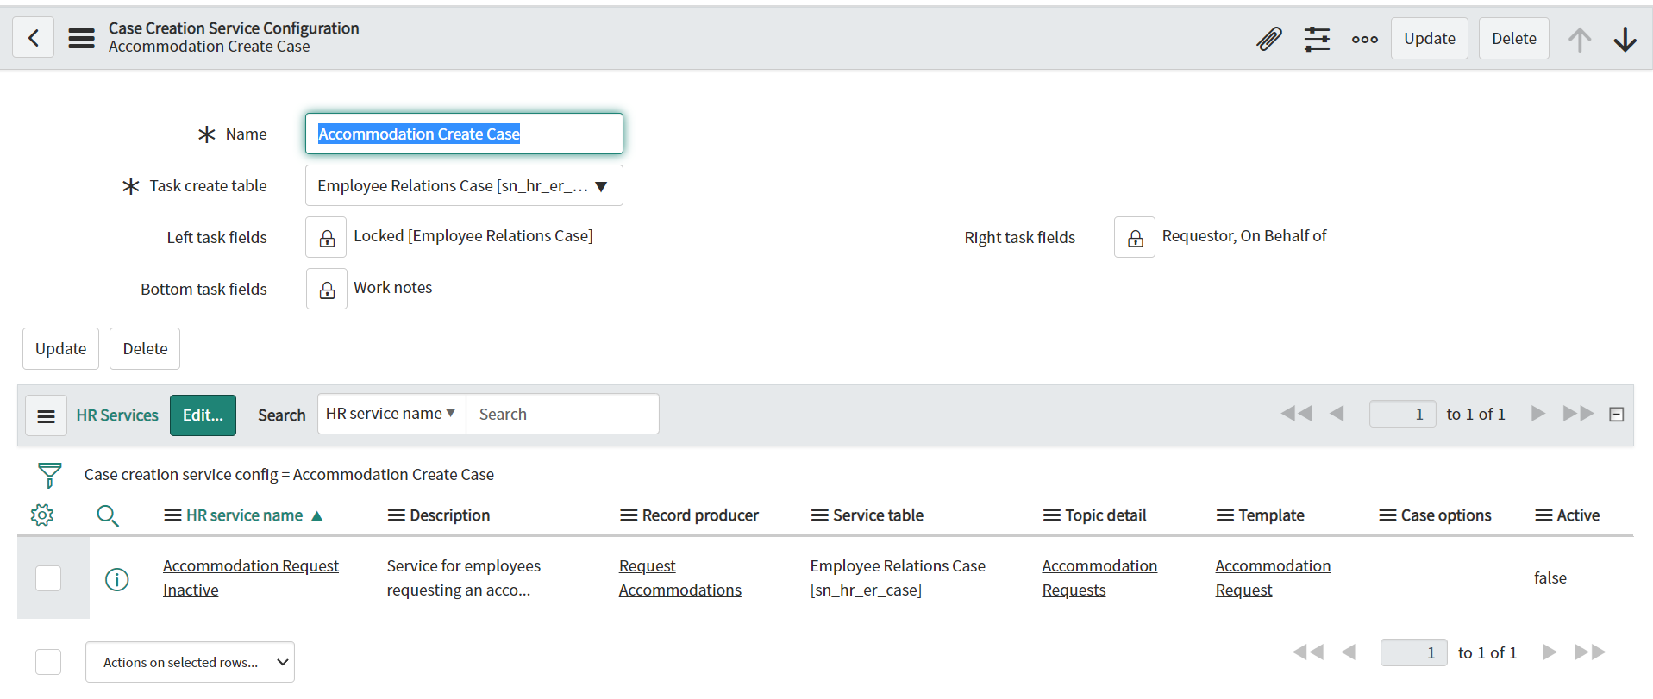Collapse the HR Services related list
Screen dimensions: 1653x699
tap(1617, 415)
